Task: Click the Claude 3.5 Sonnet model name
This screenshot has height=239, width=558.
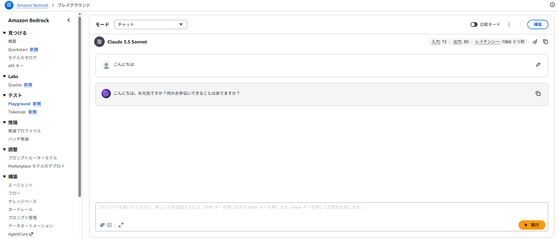Action: [x=127, y=42]
